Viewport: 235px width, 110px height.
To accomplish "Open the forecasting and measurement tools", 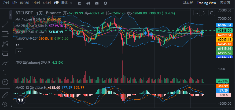I will click(x=5, y=53).
